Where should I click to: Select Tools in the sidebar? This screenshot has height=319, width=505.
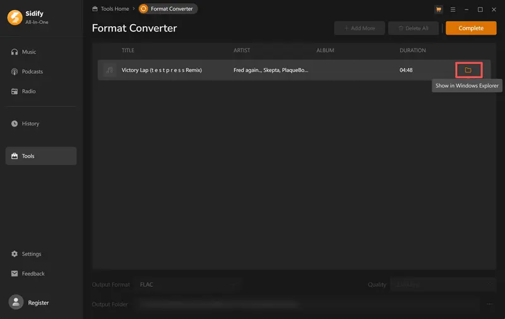click(41, 156)
